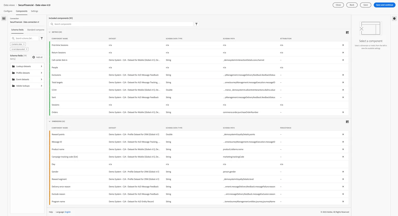Select the People metric row
Screen dimensions: 398x216
199,68
